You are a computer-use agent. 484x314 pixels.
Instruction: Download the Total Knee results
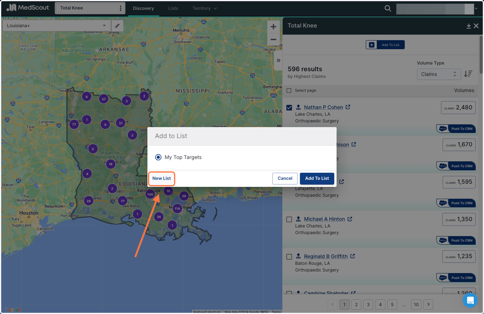[x=469, y=26]
